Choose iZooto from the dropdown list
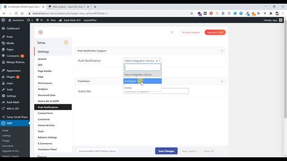 (143, 88)
